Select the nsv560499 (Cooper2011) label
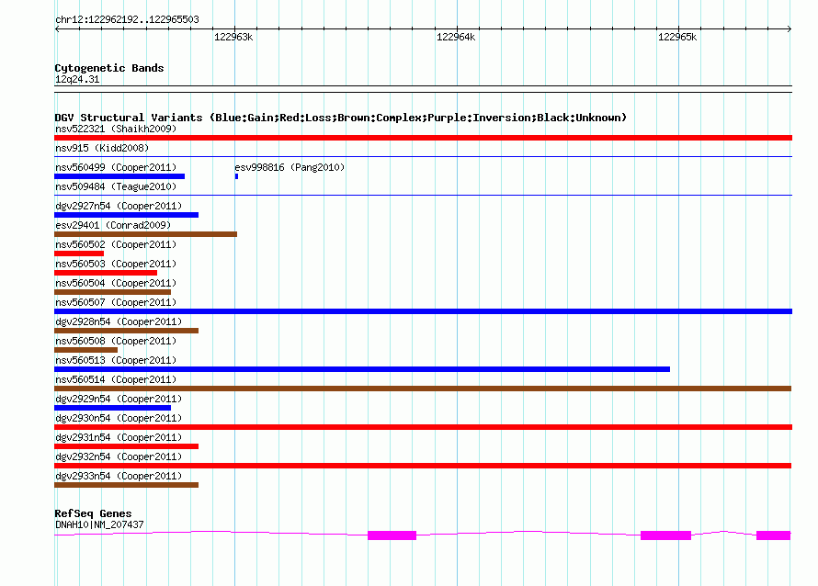Image resolution: width=818 pixels, height=586 pixels. click(x=116, y=167)
